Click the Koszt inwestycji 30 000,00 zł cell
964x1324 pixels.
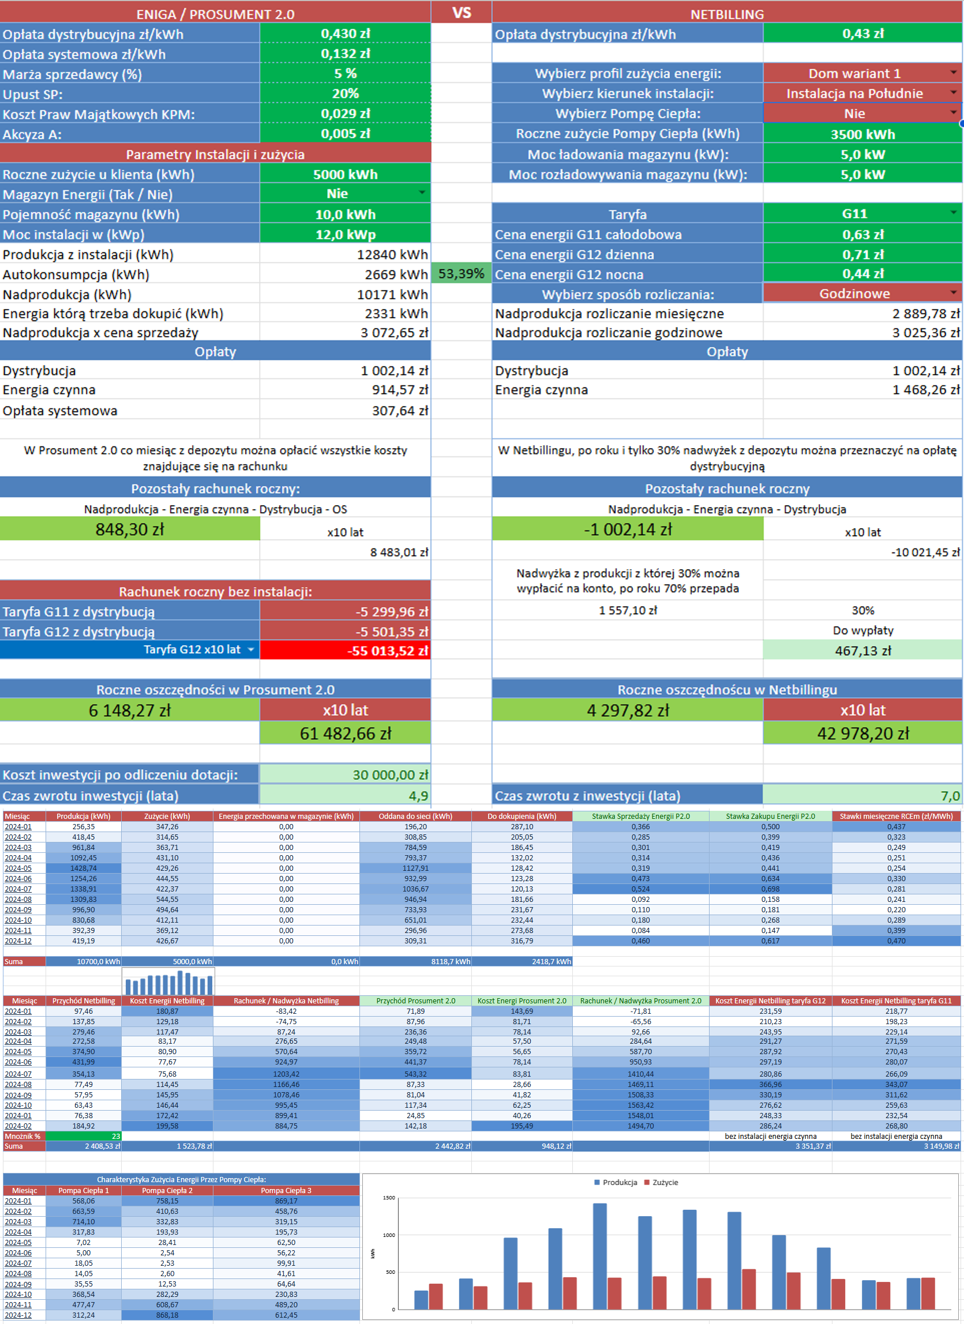click(345, 774)
